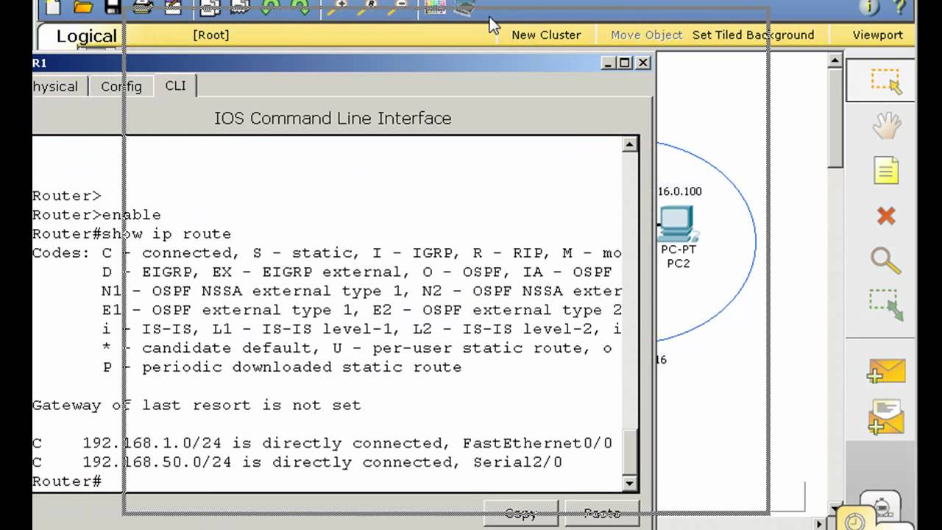Click the workspace vertical scrollbar up arrow
This screenshot has width=942, height=530.
(x=835, y=61)
